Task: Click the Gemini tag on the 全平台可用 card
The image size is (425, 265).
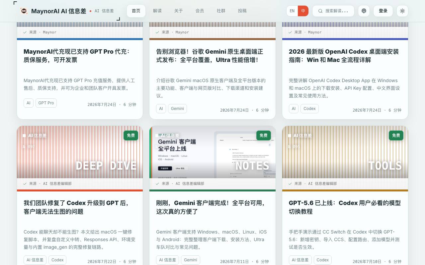Action: [x=191, y=260]
